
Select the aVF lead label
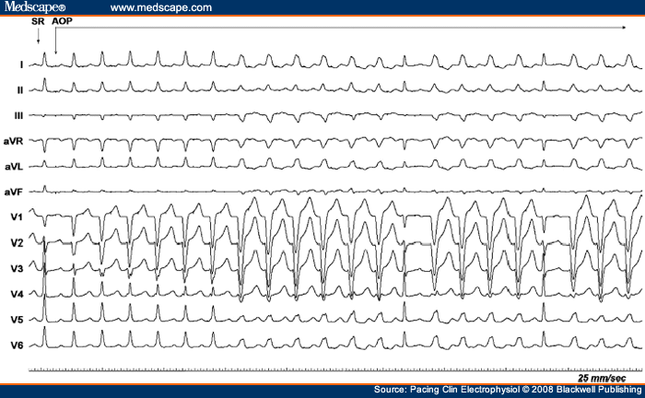click(13, 192)
